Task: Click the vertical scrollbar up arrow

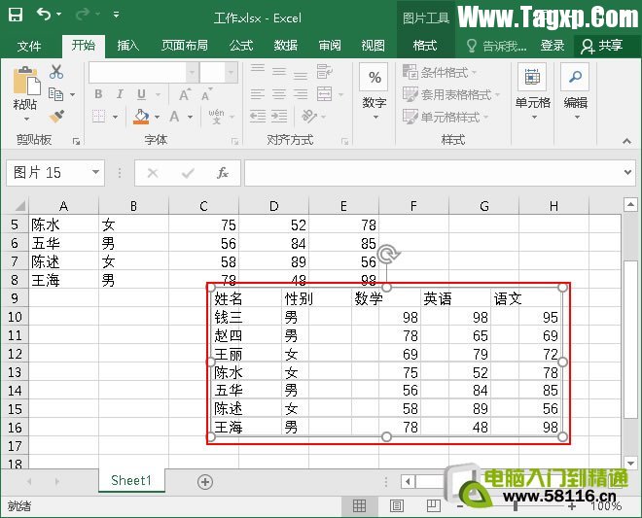Action: click(630, 204)
